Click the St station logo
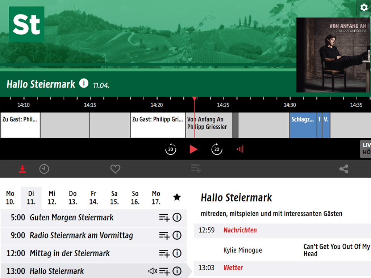Viewport: 371px width, 278px height. click(26, 24)
